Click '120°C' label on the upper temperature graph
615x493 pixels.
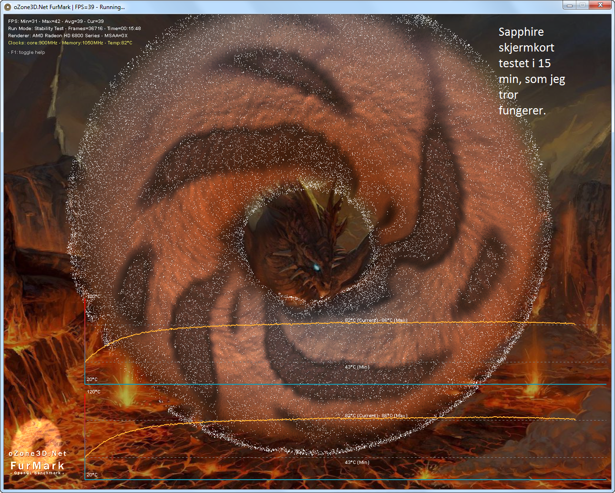pyautogui.click(x=93, y=297)
